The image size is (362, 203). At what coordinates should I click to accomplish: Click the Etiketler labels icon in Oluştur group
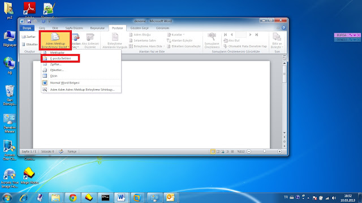click(24, 45)
